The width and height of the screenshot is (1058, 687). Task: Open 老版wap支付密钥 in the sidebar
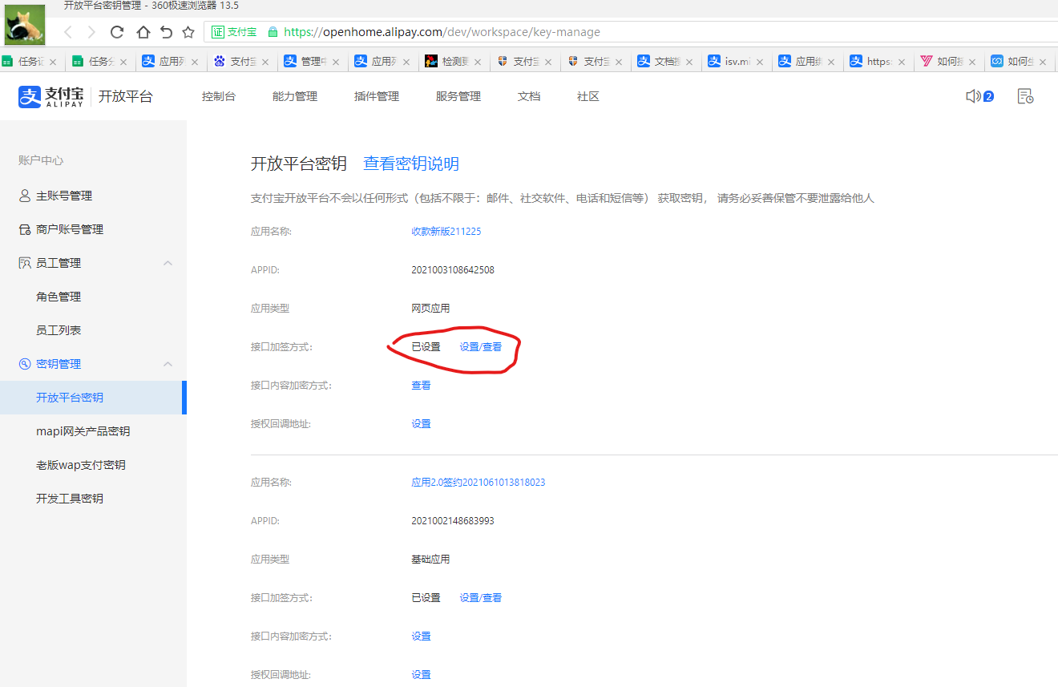point(80,465)
